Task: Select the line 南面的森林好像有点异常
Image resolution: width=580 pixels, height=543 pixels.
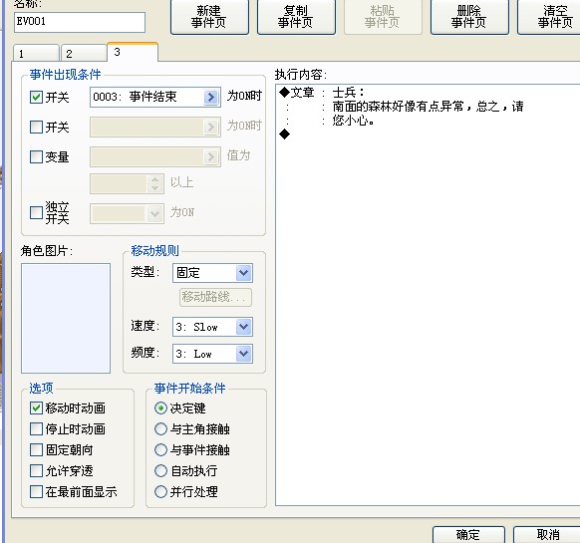Action: [x=428, y=107]
